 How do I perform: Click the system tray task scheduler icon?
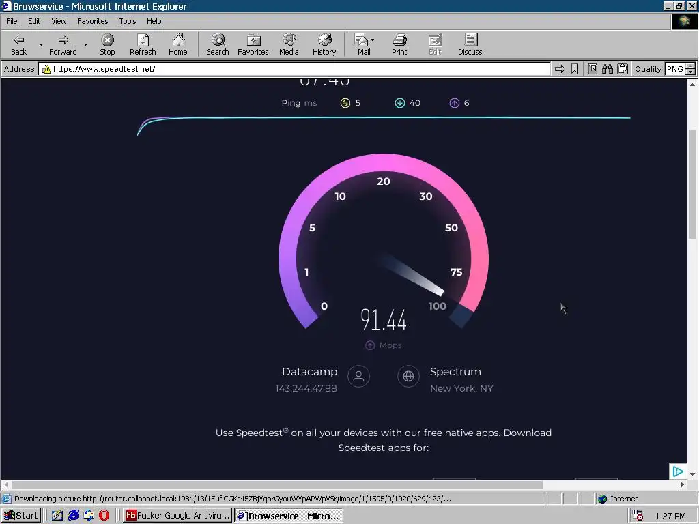tap(638, 516)
